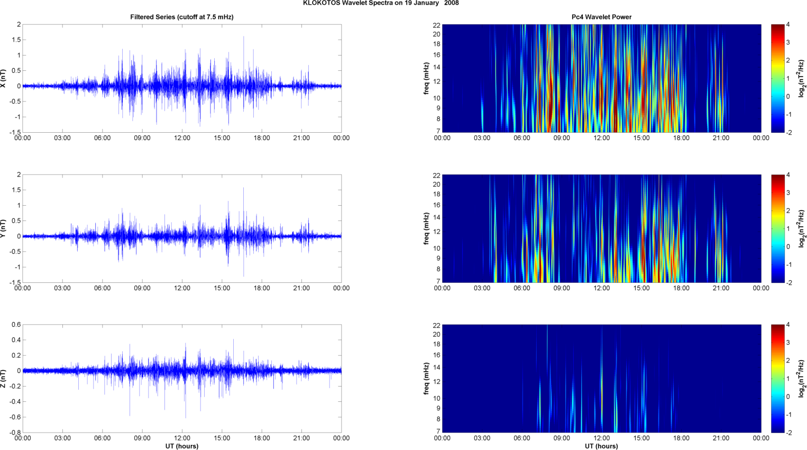
Task: Click 21:00 tick below the bottom spectrogram
Action: [721, 438]
